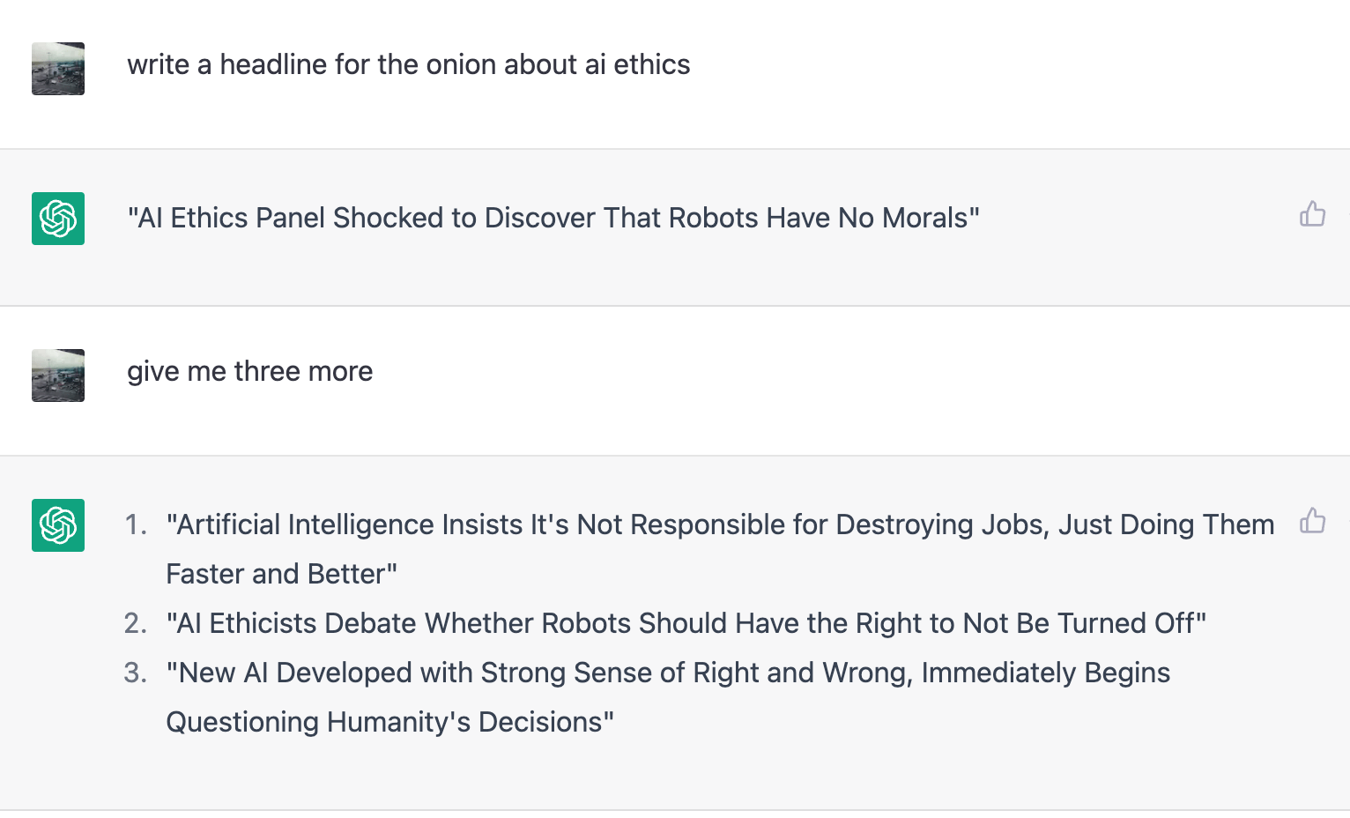
Task: Click the thumbs-up beside the three headlines
Action: coord(1312,521)
